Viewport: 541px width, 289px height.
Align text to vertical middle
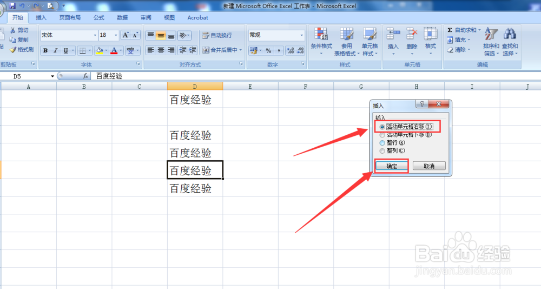(161, 35)
